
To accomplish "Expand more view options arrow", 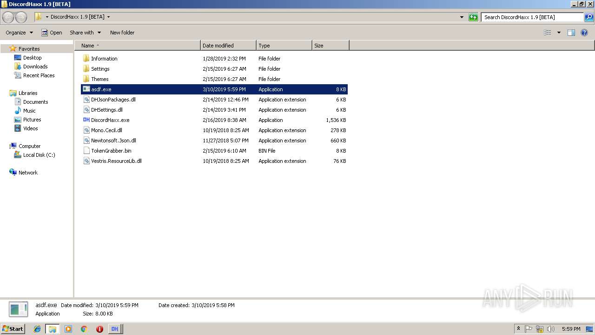I will pyautogui.click(x=559, y=33).
